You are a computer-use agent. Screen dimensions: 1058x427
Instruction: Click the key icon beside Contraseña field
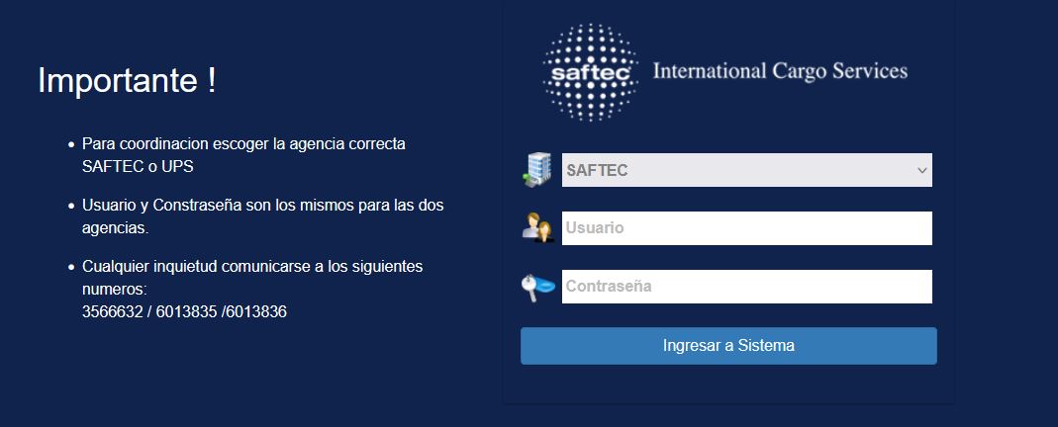[537, 287]
